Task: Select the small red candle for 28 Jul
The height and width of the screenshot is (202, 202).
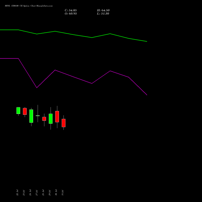Action: (44, 119)
